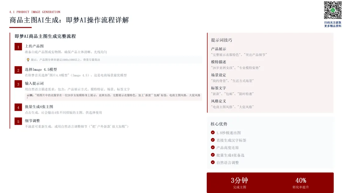Click the checkmark beside 1.8秒极速出图
343x193 pixels.
click(212, 132)
